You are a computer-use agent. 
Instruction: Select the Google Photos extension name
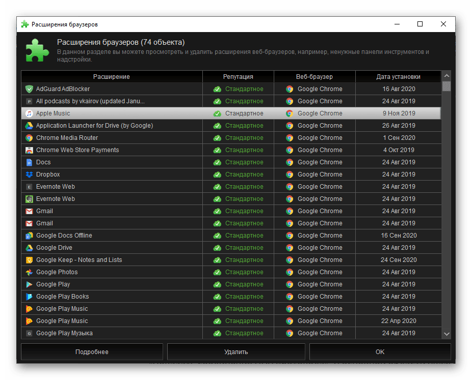tap(57, 272)
